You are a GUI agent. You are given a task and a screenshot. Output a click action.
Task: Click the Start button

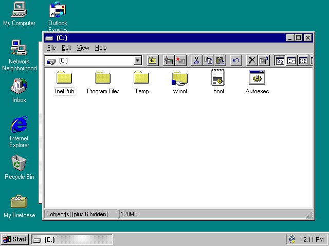pyautogui.click(x=15, y=239)
